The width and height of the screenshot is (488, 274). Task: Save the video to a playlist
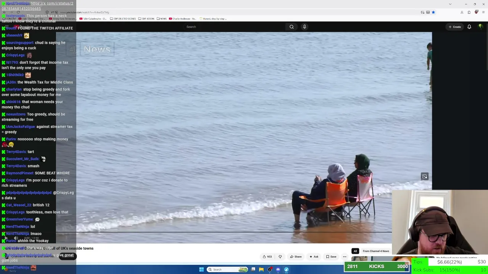pyautogui.click(x=331, y=256)
